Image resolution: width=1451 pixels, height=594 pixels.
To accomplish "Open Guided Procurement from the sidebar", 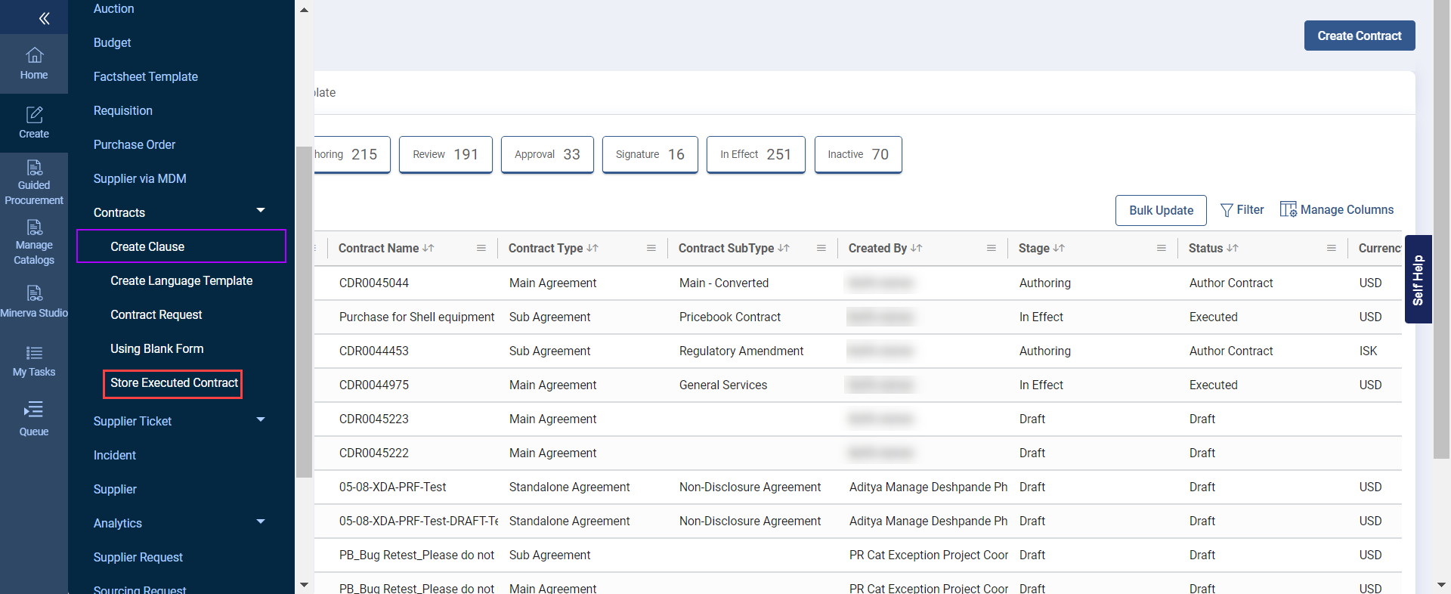I will (x=34, y=183).
